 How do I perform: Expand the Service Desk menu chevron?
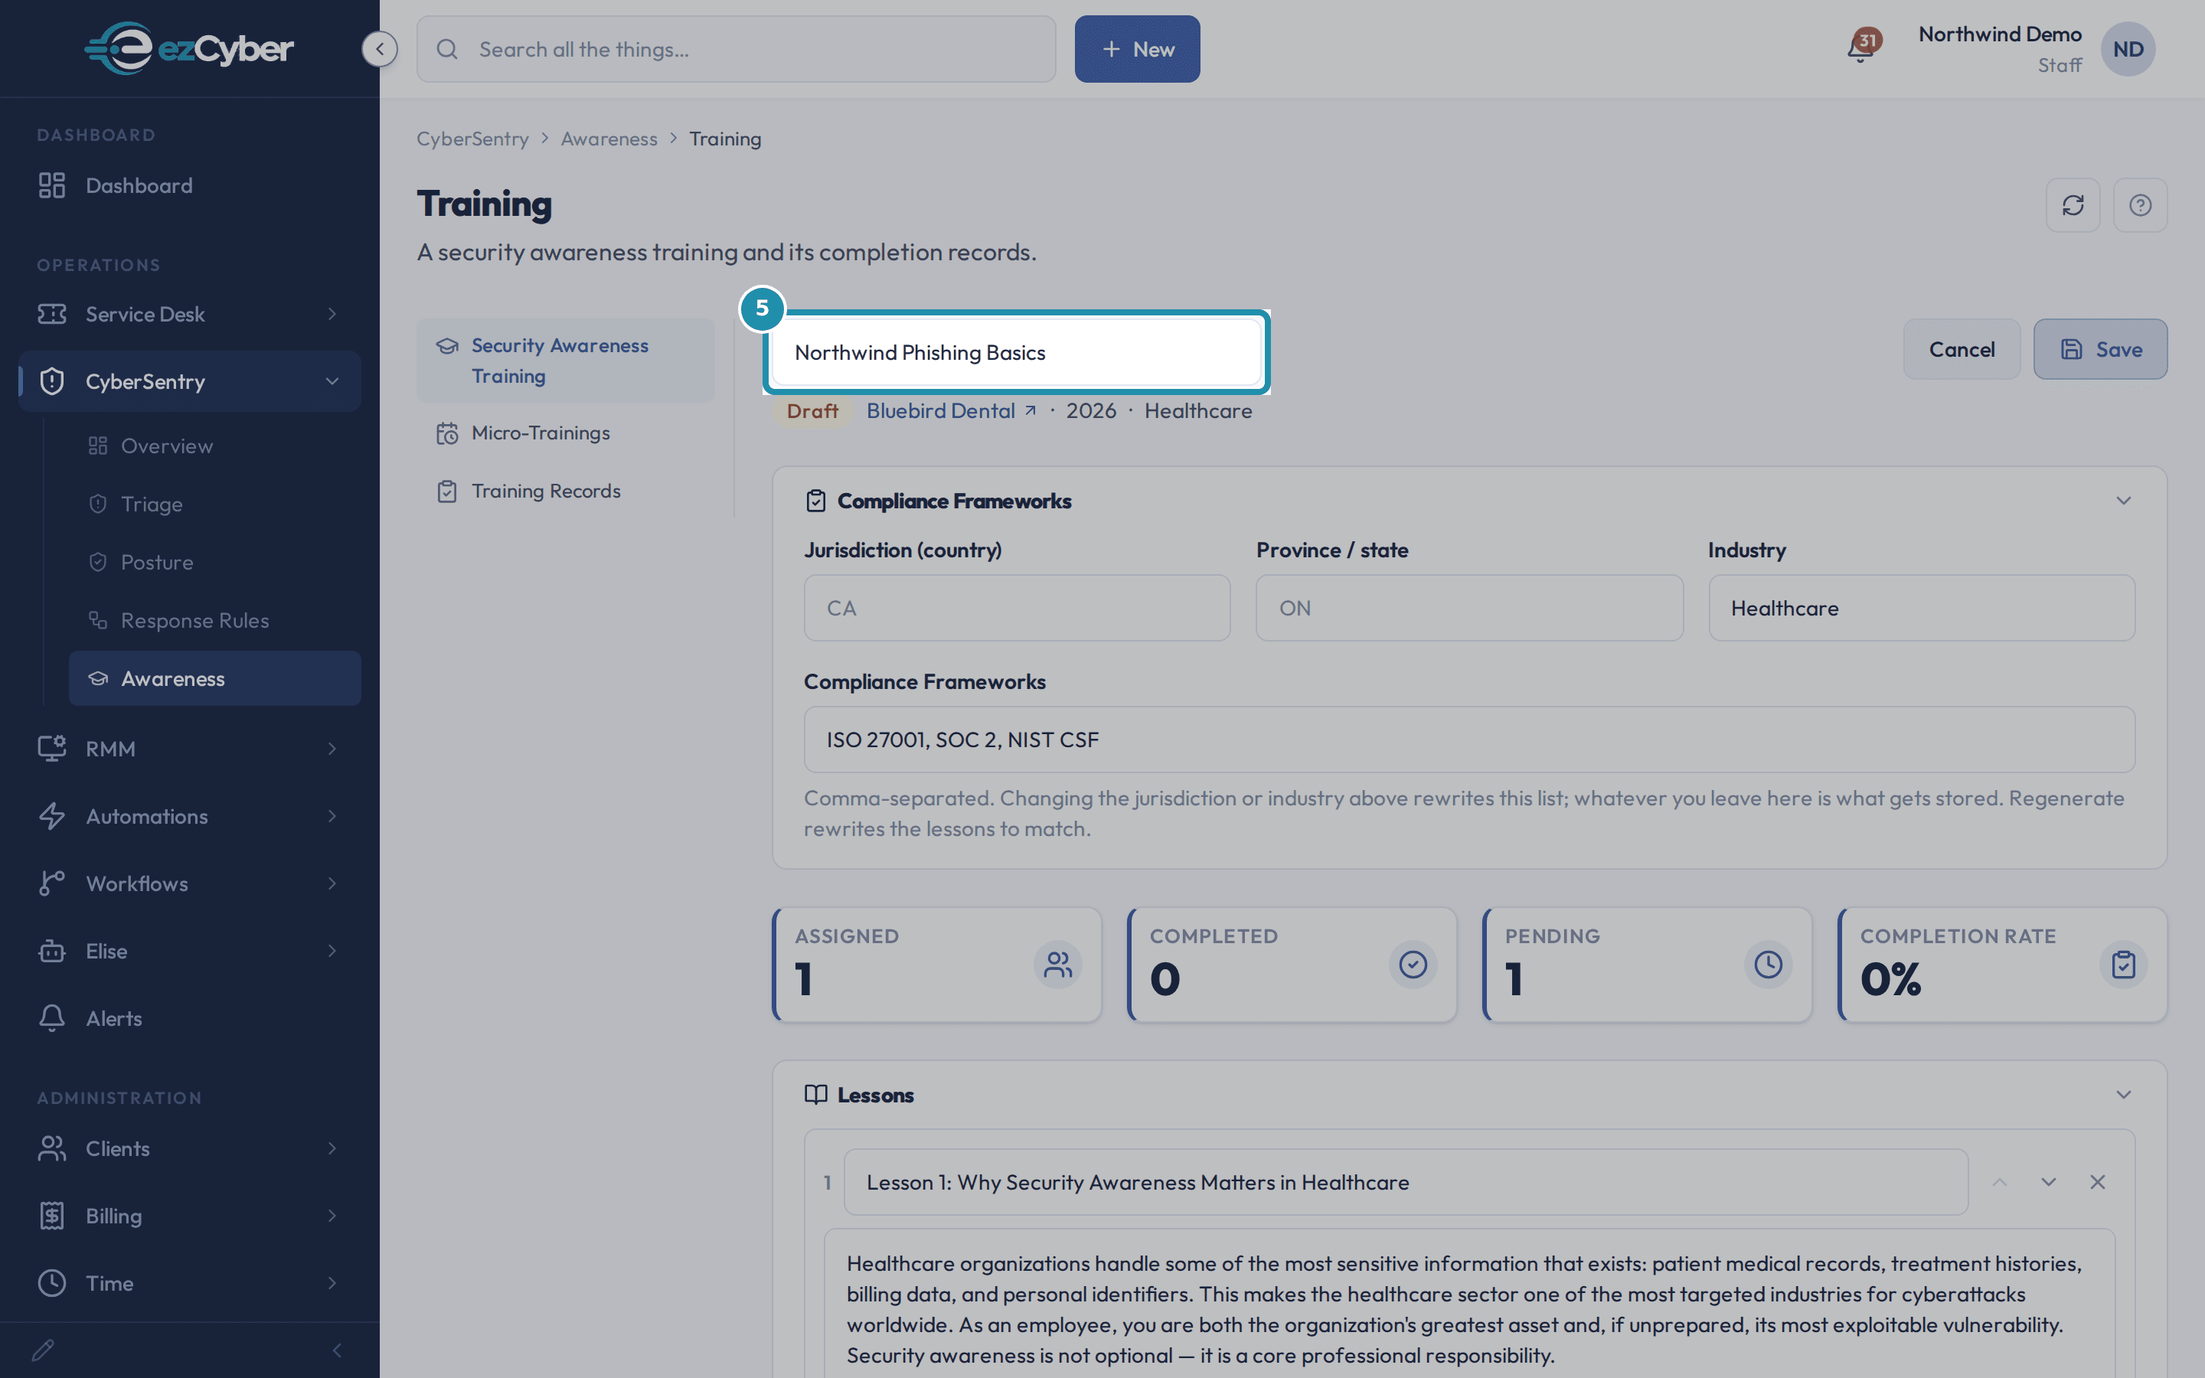[332, 314]
